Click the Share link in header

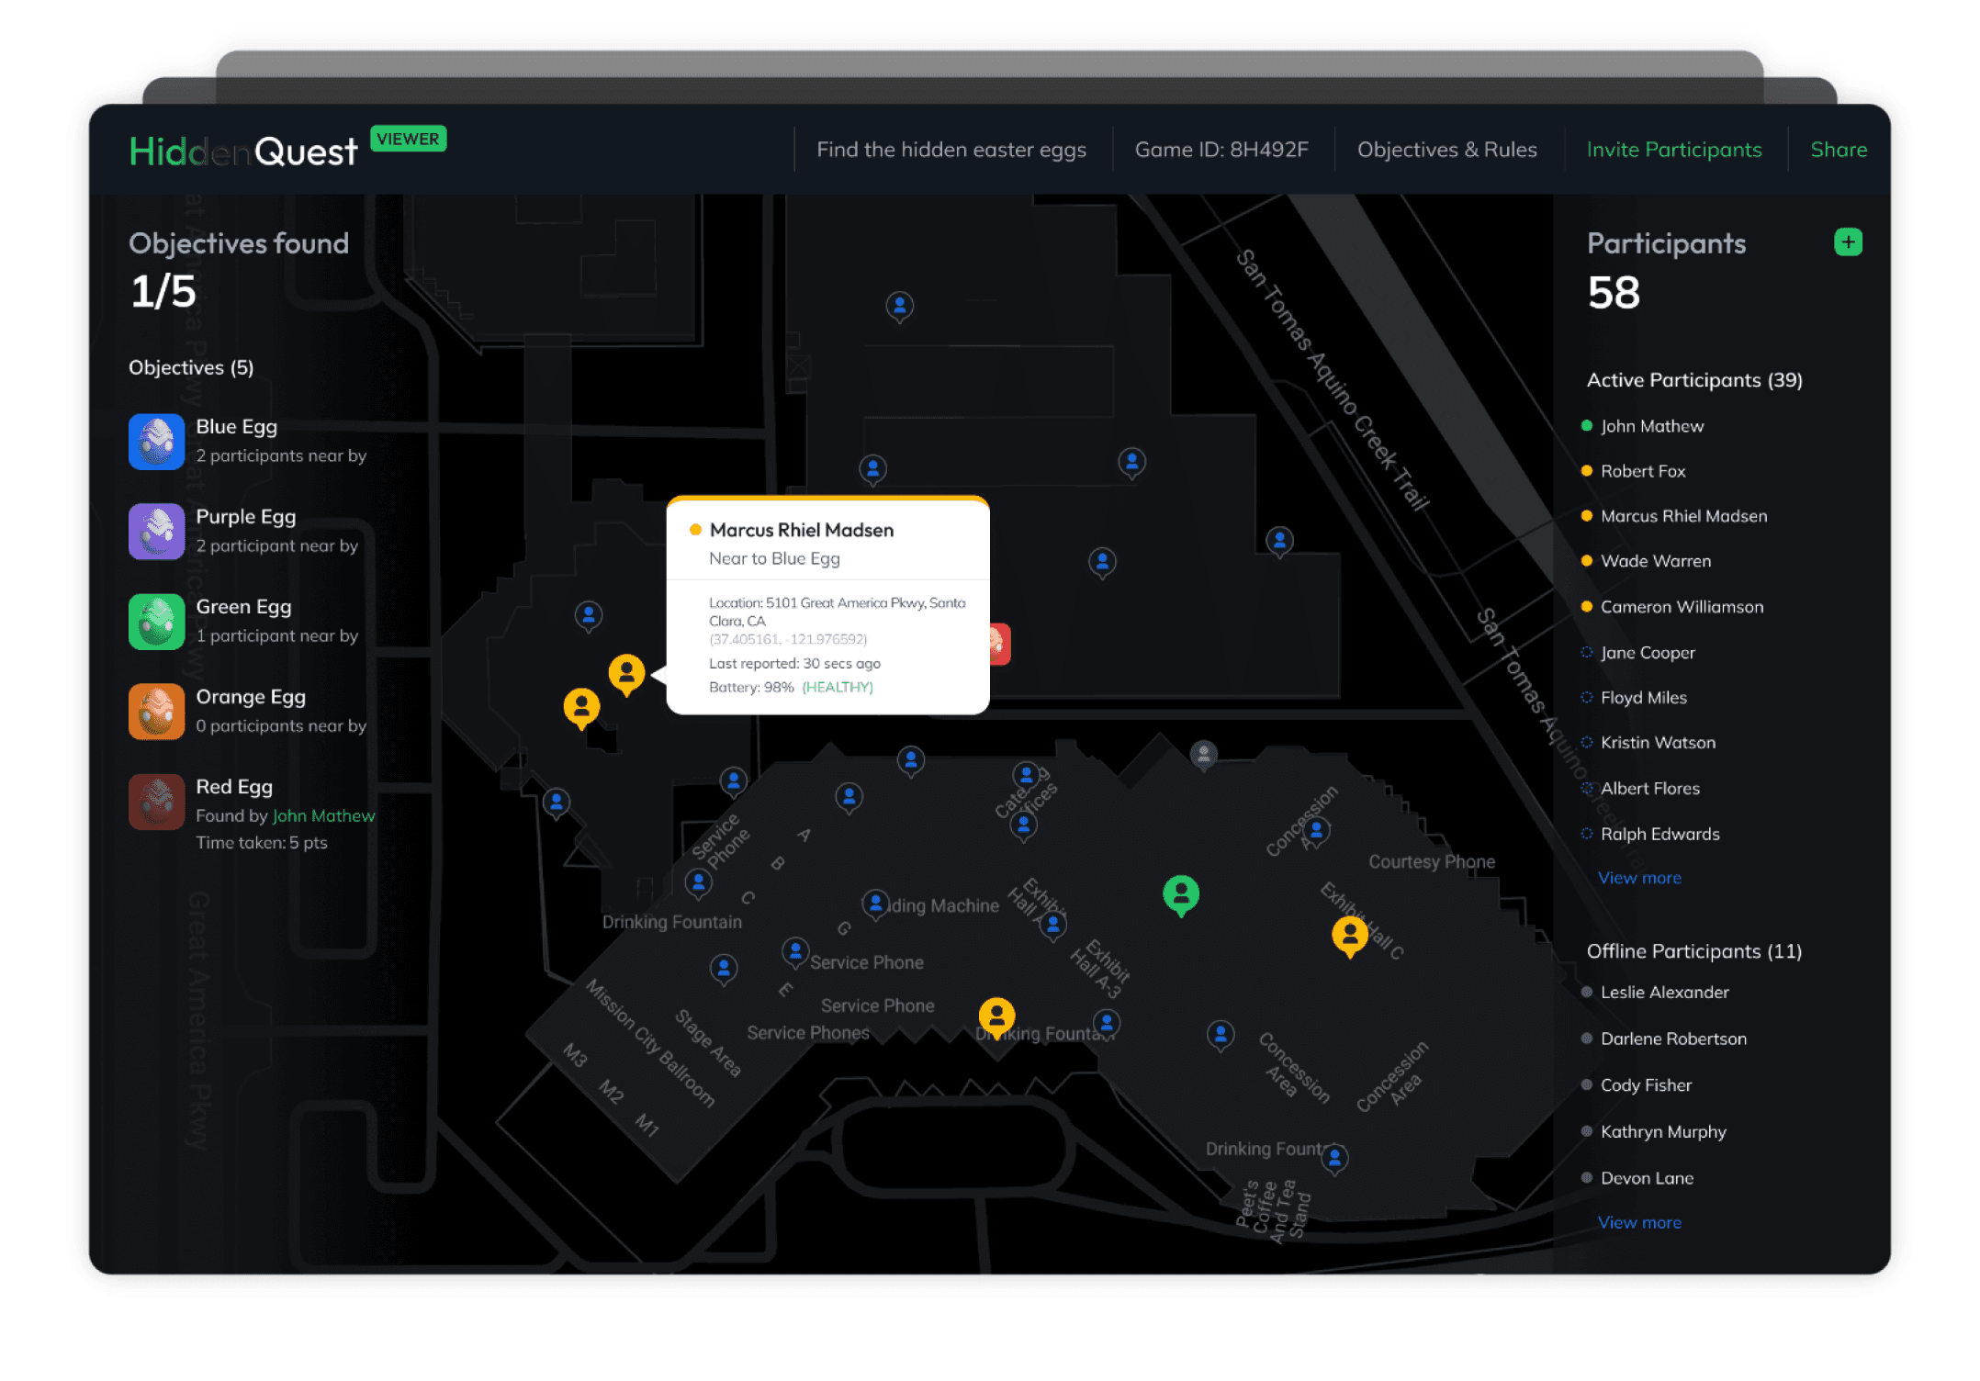point(1838,150)
